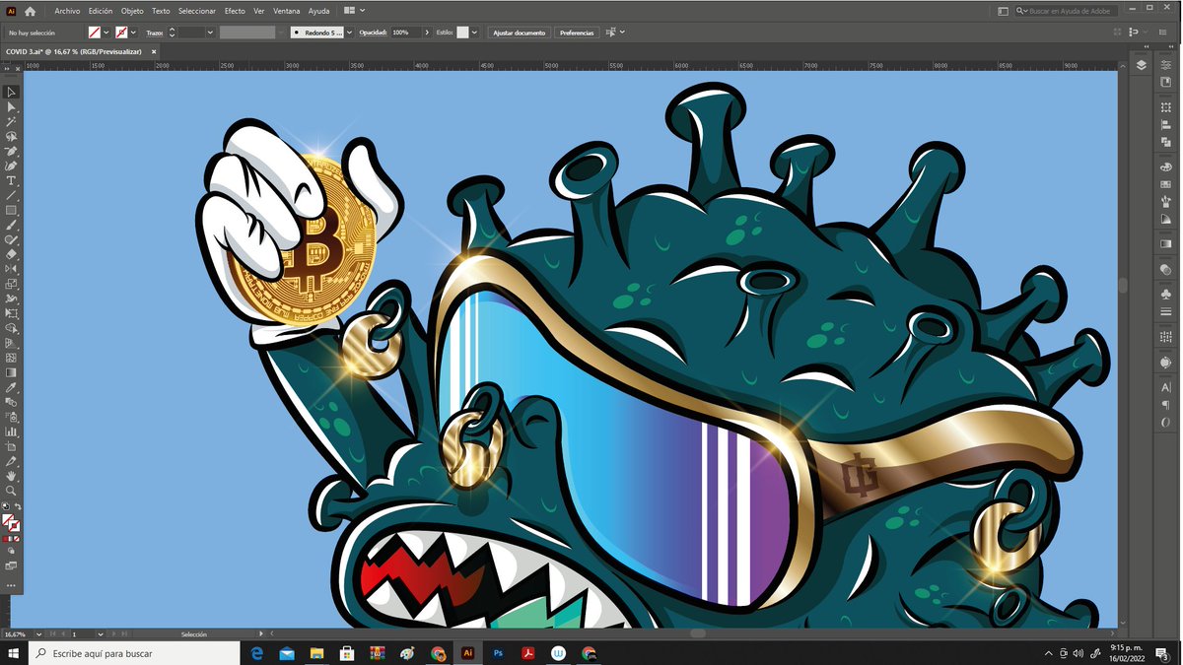The image size is (1183, 665).
Task: Select the Paintbrush tool
Action: pos(12,225)
